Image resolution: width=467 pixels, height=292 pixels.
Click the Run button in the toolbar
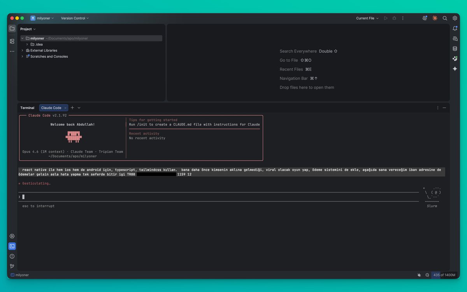coord(386,18)
